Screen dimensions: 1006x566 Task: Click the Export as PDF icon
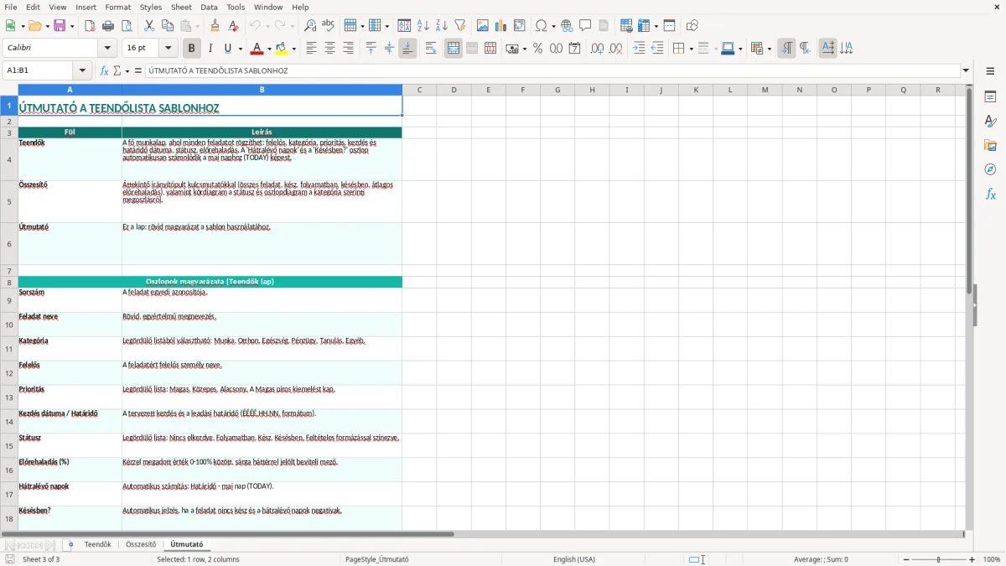(90, 26)
